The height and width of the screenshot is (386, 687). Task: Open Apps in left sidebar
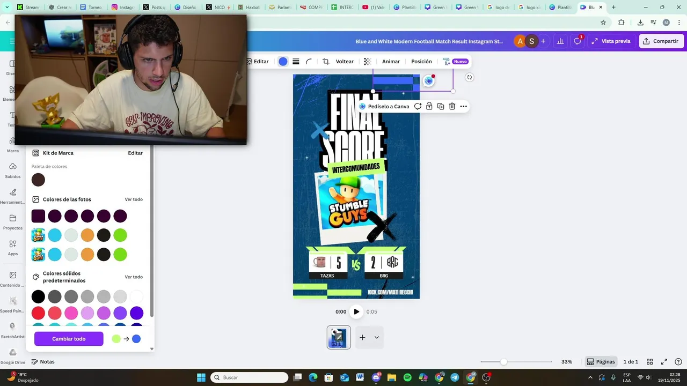(13, 248)
